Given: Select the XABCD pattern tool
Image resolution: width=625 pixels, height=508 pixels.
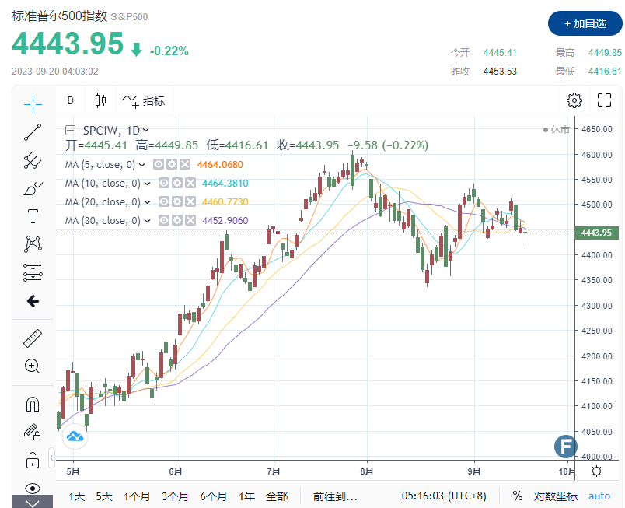Looking at the screenshot, I should click(33, 244).
